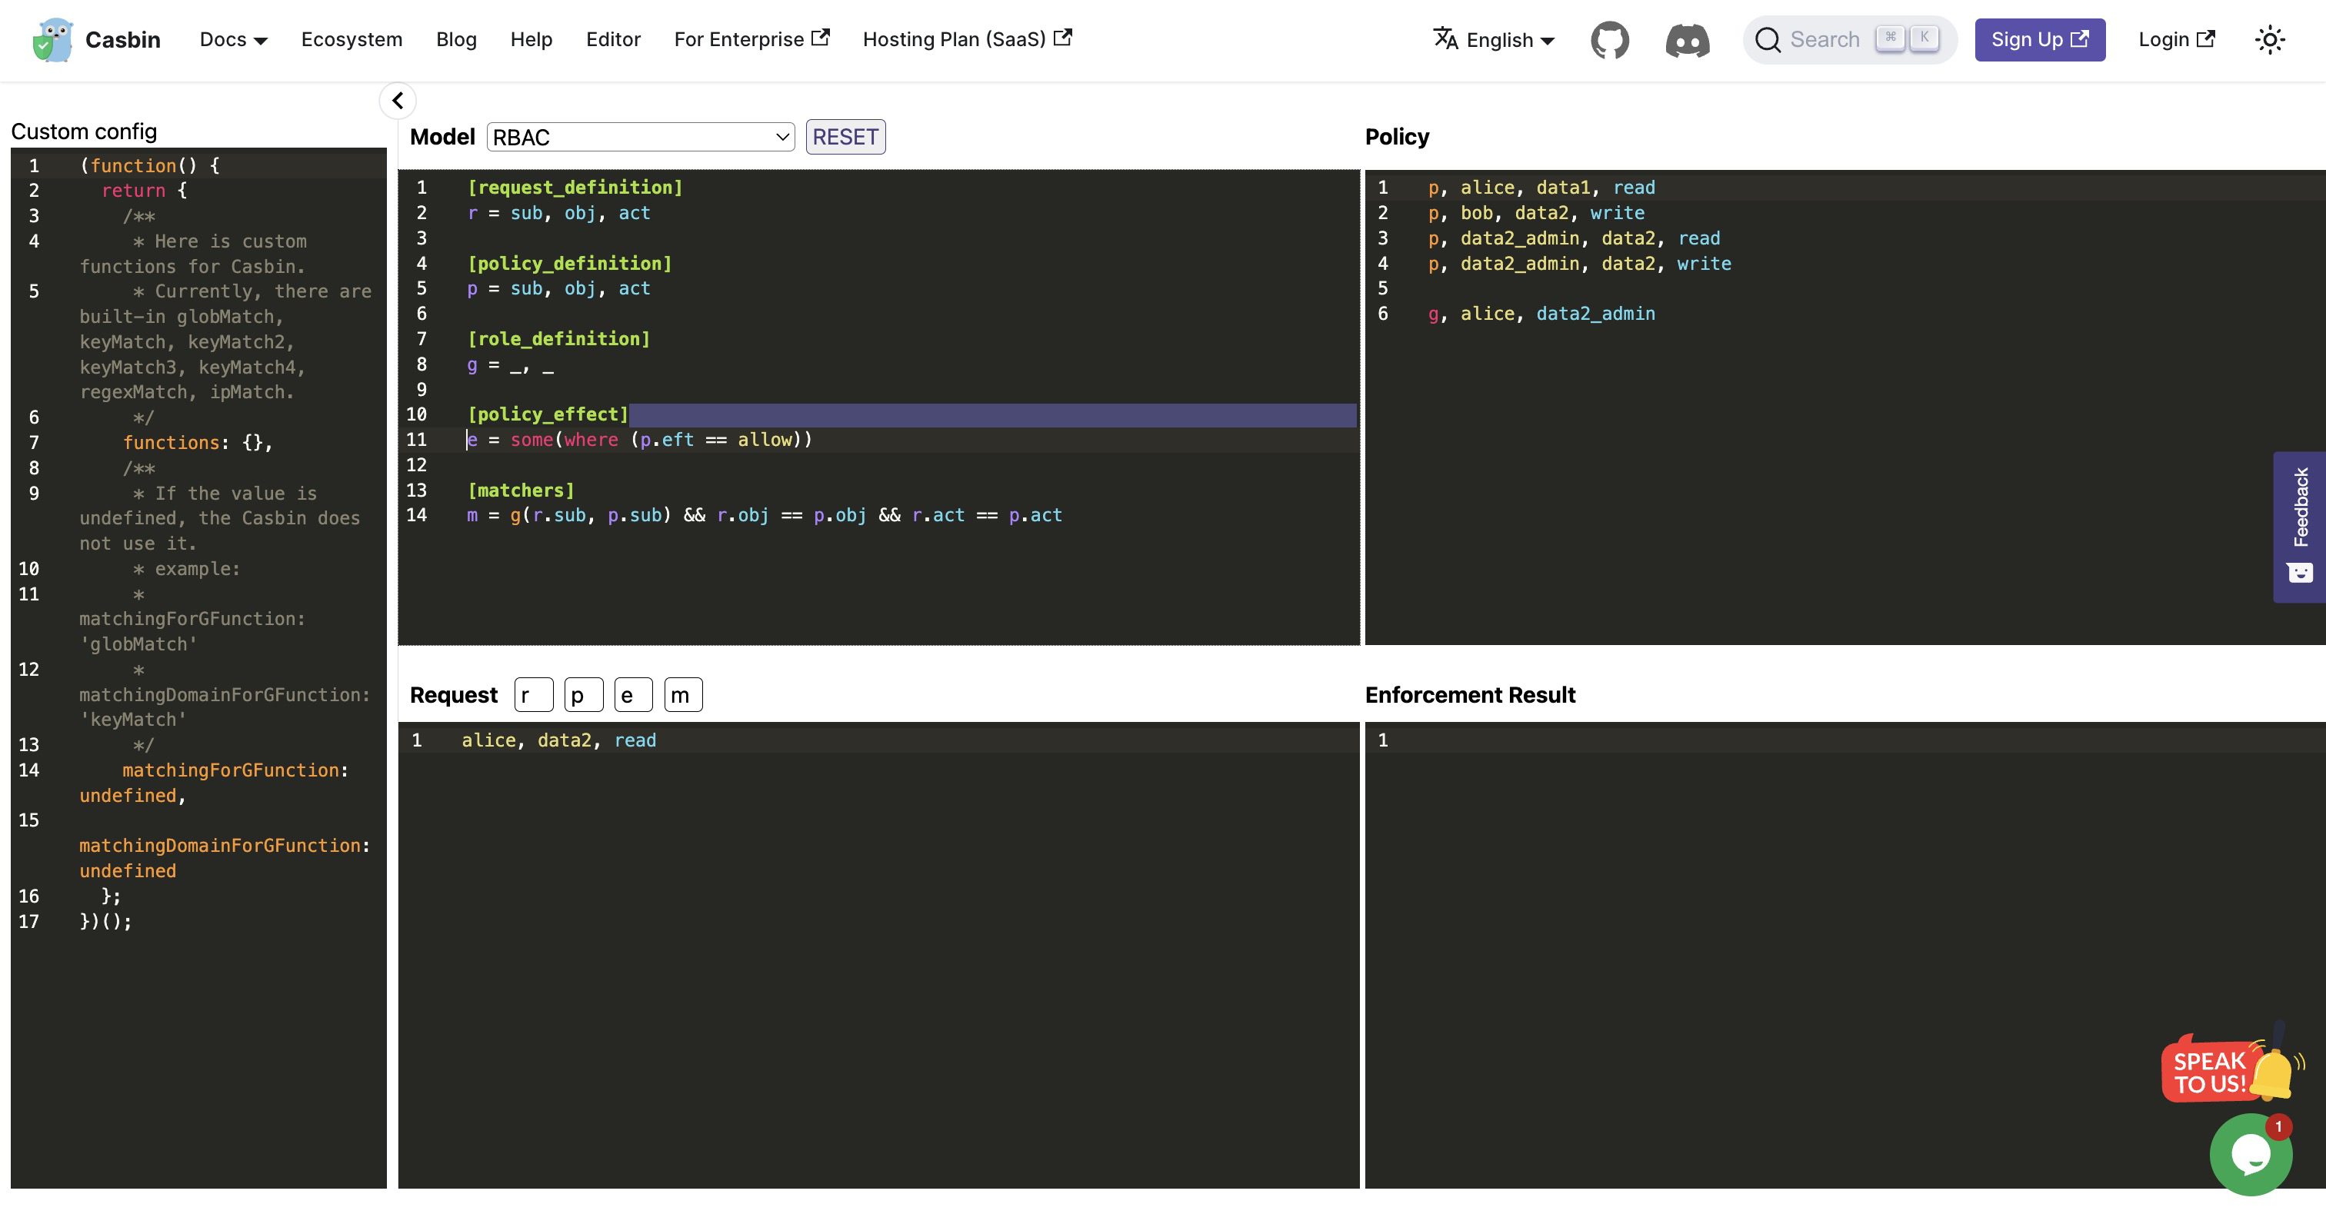Open the Blog menu item

[x=456, y=38]
